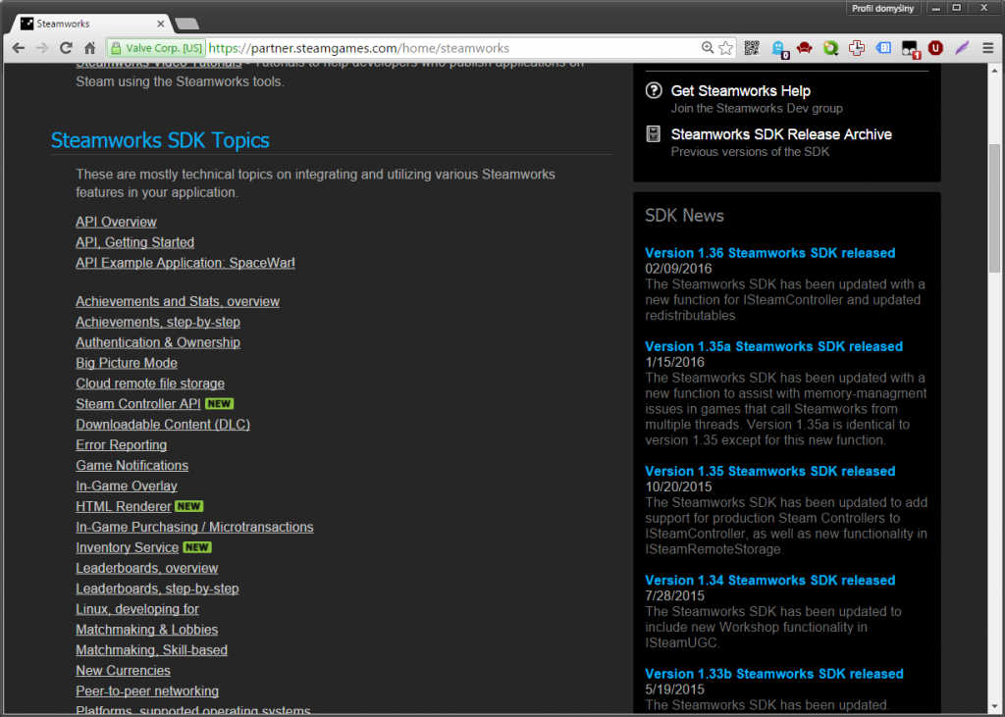
Task: Open the HTML Renderer link
Action: pos(123,506)
